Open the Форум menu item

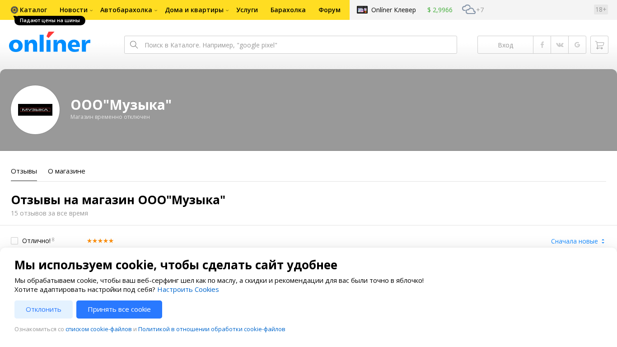click(329, 10)
